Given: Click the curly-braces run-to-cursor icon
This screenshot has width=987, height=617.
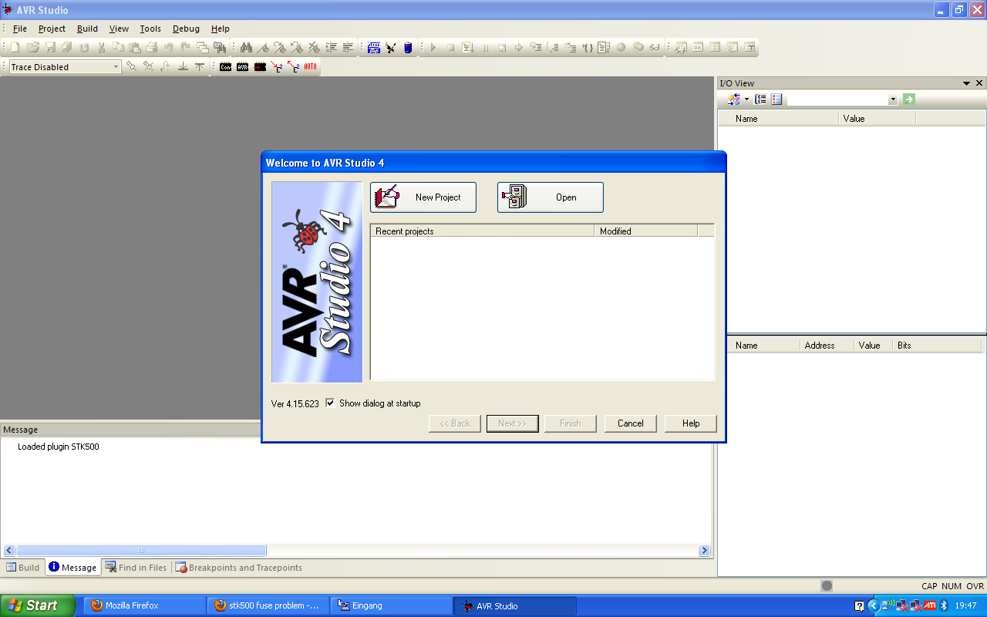Looking at the screenshot, I should [x=588, y=48].
